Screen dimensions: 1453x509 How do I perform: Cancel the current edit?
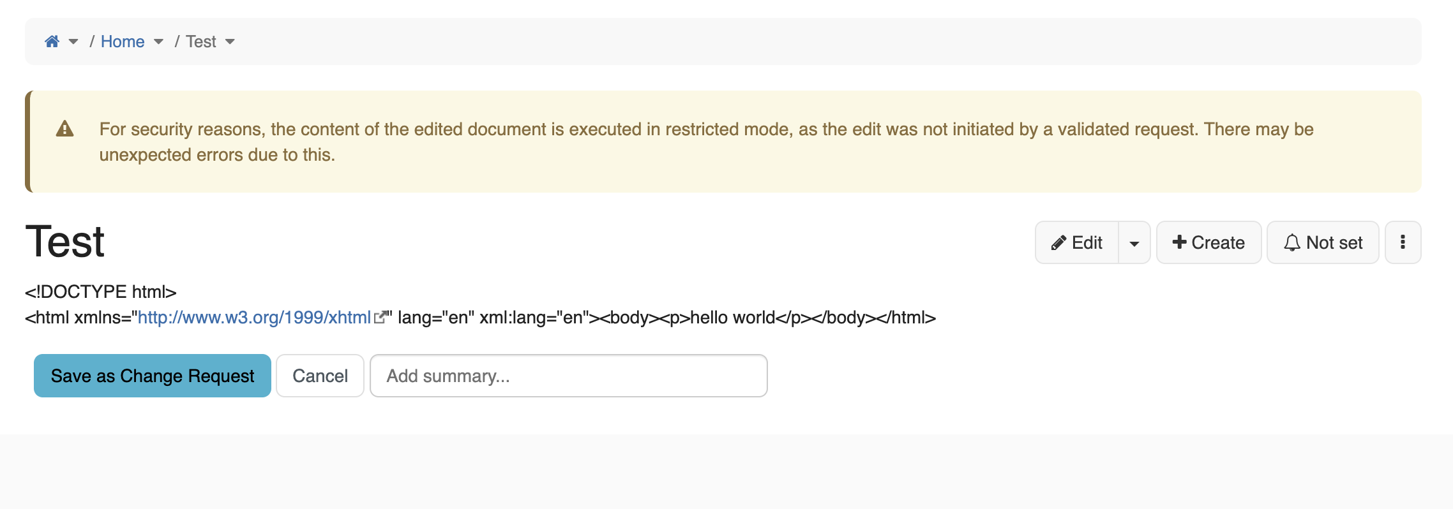(320, 376)
